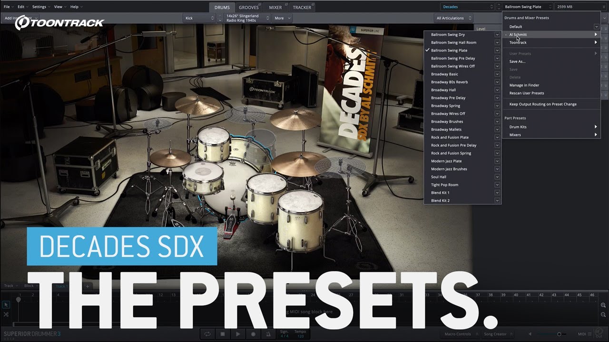Open the 14x26 Slingerland Radio King dropdown
The height and width of the screenshot is (342, 609).
247,18
